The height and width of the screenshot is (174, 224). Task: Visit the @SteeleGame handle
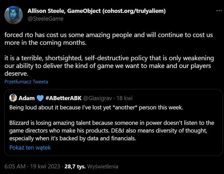click(45, 19)
